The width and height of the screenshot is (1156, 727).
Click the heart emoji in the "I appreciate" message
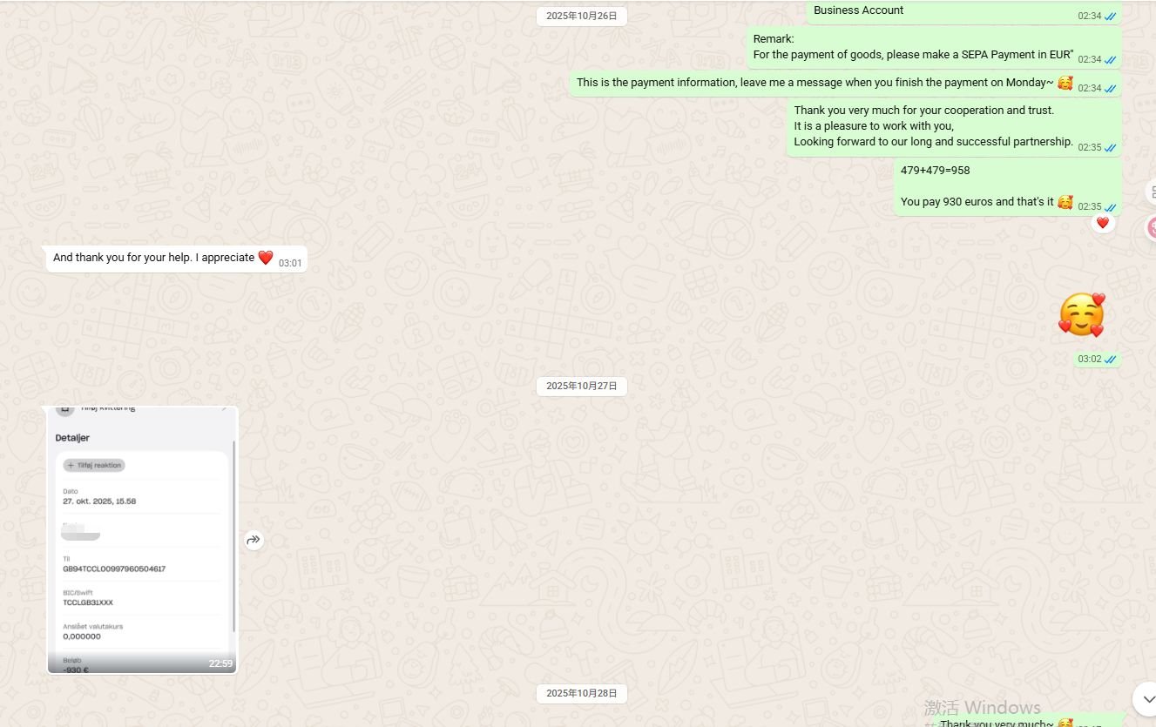tap(266, 258)
